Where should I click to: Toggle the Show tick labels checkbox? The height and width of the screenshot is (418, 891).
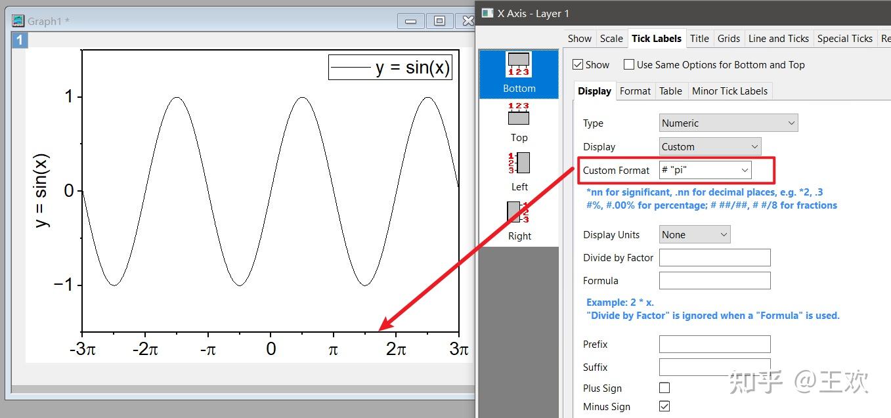click(578, 64)
